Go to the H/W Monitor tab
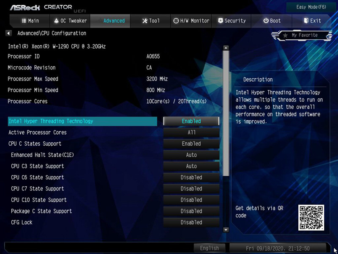The height and width of the screenshot is (254, 338). tap(191, 21)
